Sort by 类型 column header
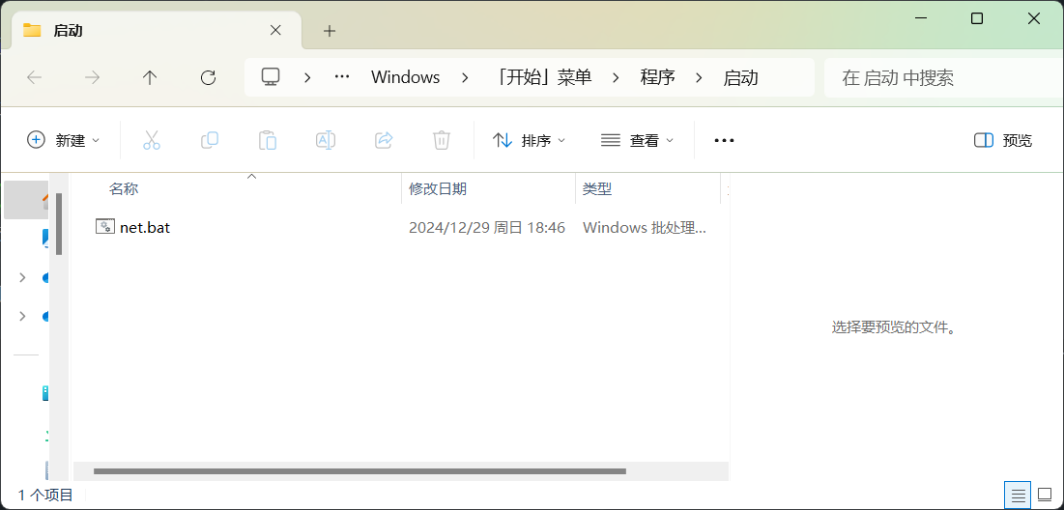Screen dimensions: 1064x510 (x=597, y=189)
